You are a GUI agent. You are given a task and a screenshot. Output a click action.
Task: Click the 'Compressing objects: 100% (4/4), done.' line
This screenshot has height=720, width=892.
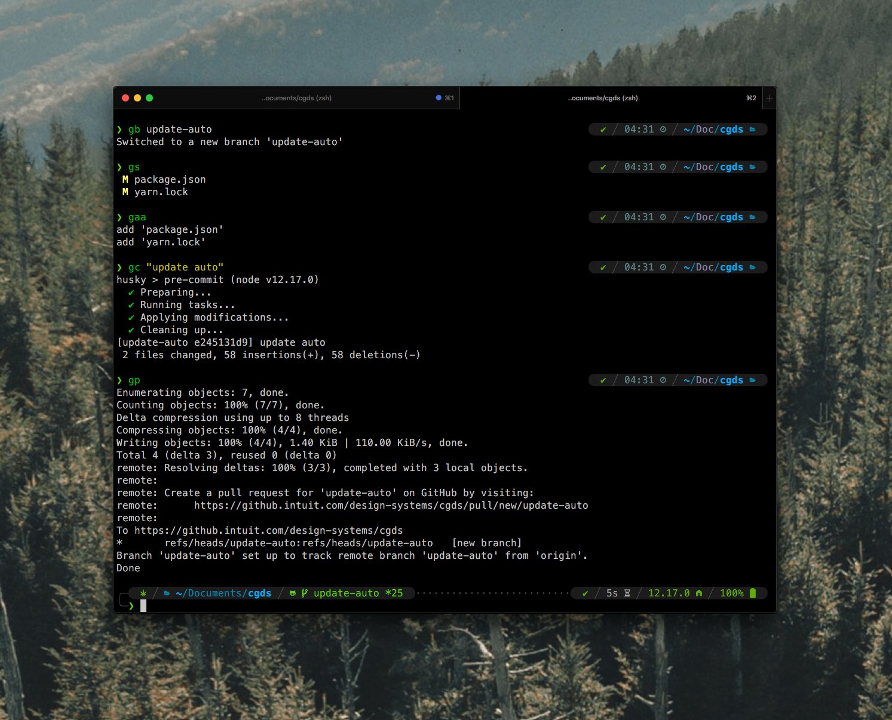pyautogui.click(x=230, y=430)
